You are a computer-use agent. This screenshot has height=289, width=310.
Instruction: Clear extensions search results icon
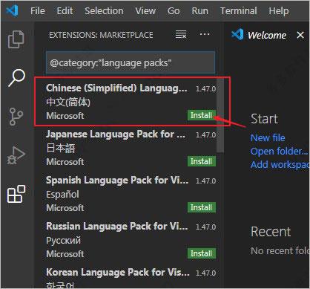[181, 34]
